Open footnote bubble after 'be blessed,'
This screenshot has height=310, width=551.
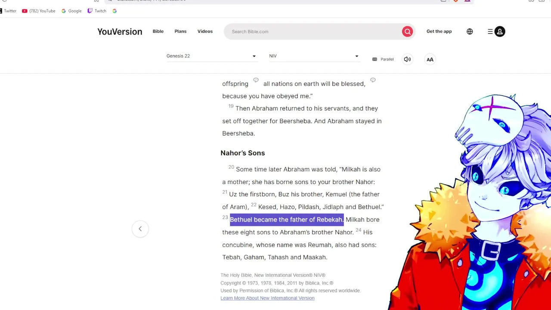pos(373,80)
